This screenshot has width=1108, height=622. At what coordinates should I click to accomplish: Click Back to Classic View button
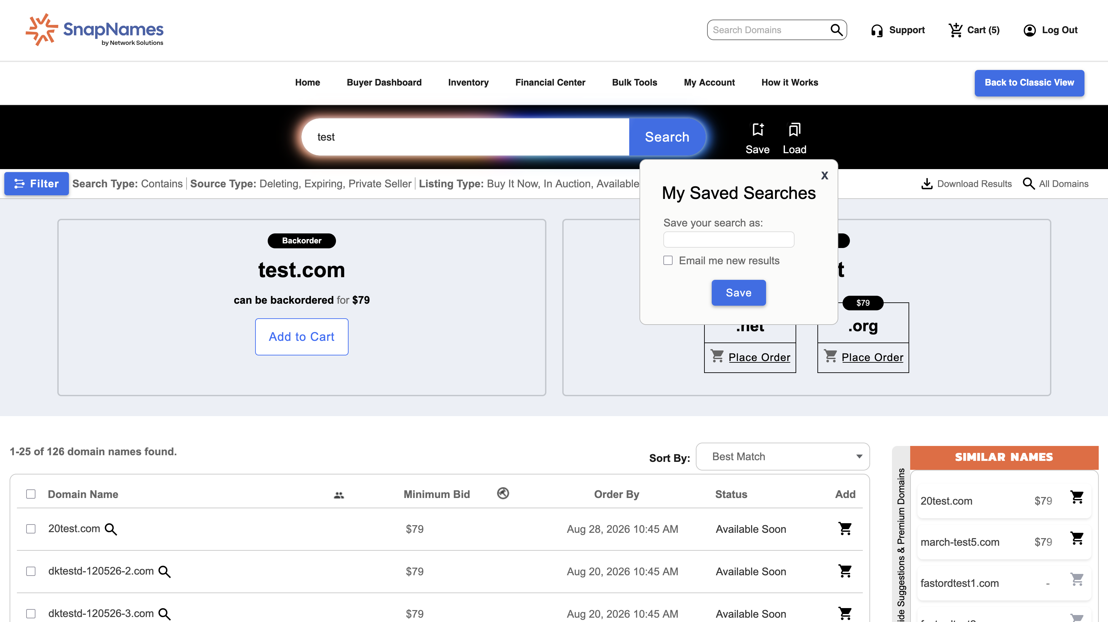pyautogui.click(x=1029, y=83)
